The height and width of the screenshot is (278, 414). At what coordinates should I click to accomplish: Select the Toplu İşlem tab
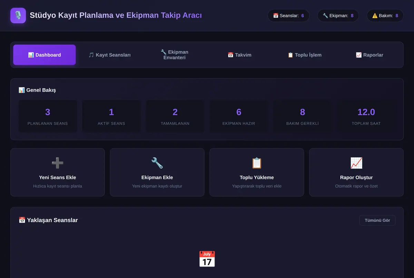[x=305, y=55]
